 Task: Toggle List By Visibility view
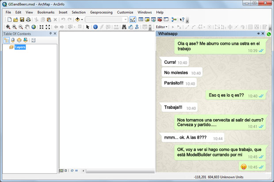point(19,40)
